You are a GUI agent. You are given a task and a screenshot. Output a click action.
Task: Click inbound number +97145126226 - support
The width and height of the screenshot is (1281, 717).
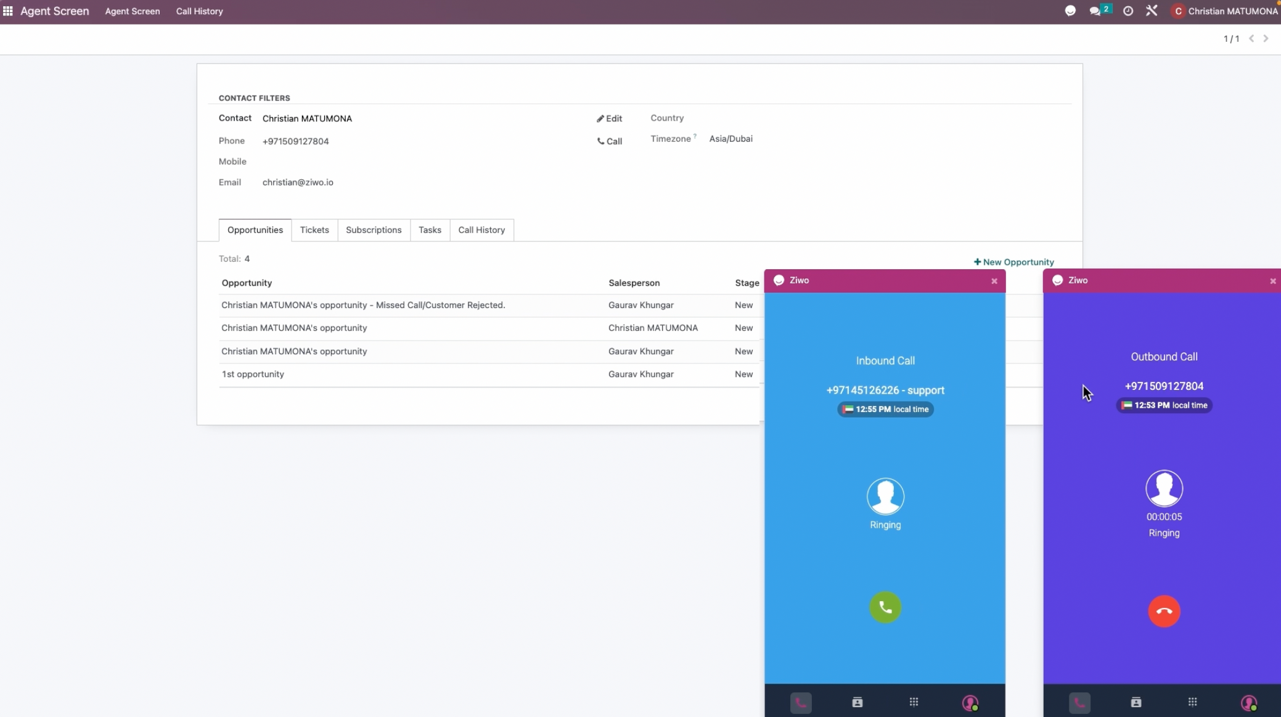[x=885, y=390]
